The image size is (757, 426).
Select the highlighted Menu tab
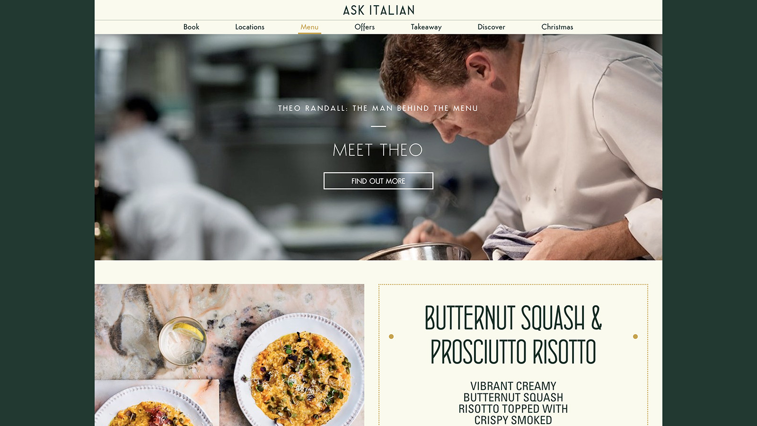point(309,27)
